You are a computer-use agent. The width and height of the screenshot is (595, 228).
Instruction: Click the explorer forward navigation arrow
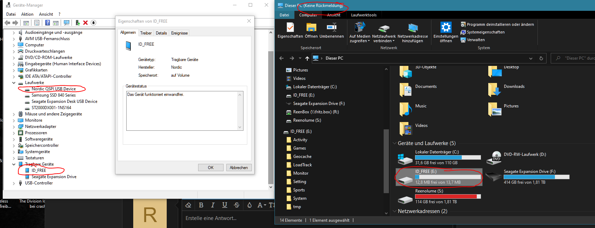(x=292, y=58)
